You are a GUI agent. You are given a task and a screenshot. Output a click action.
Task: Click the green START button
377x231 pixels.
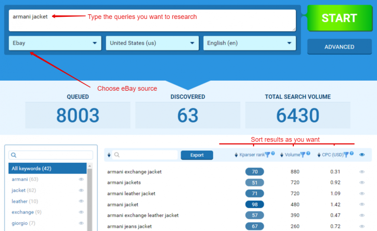coord(339,18)
